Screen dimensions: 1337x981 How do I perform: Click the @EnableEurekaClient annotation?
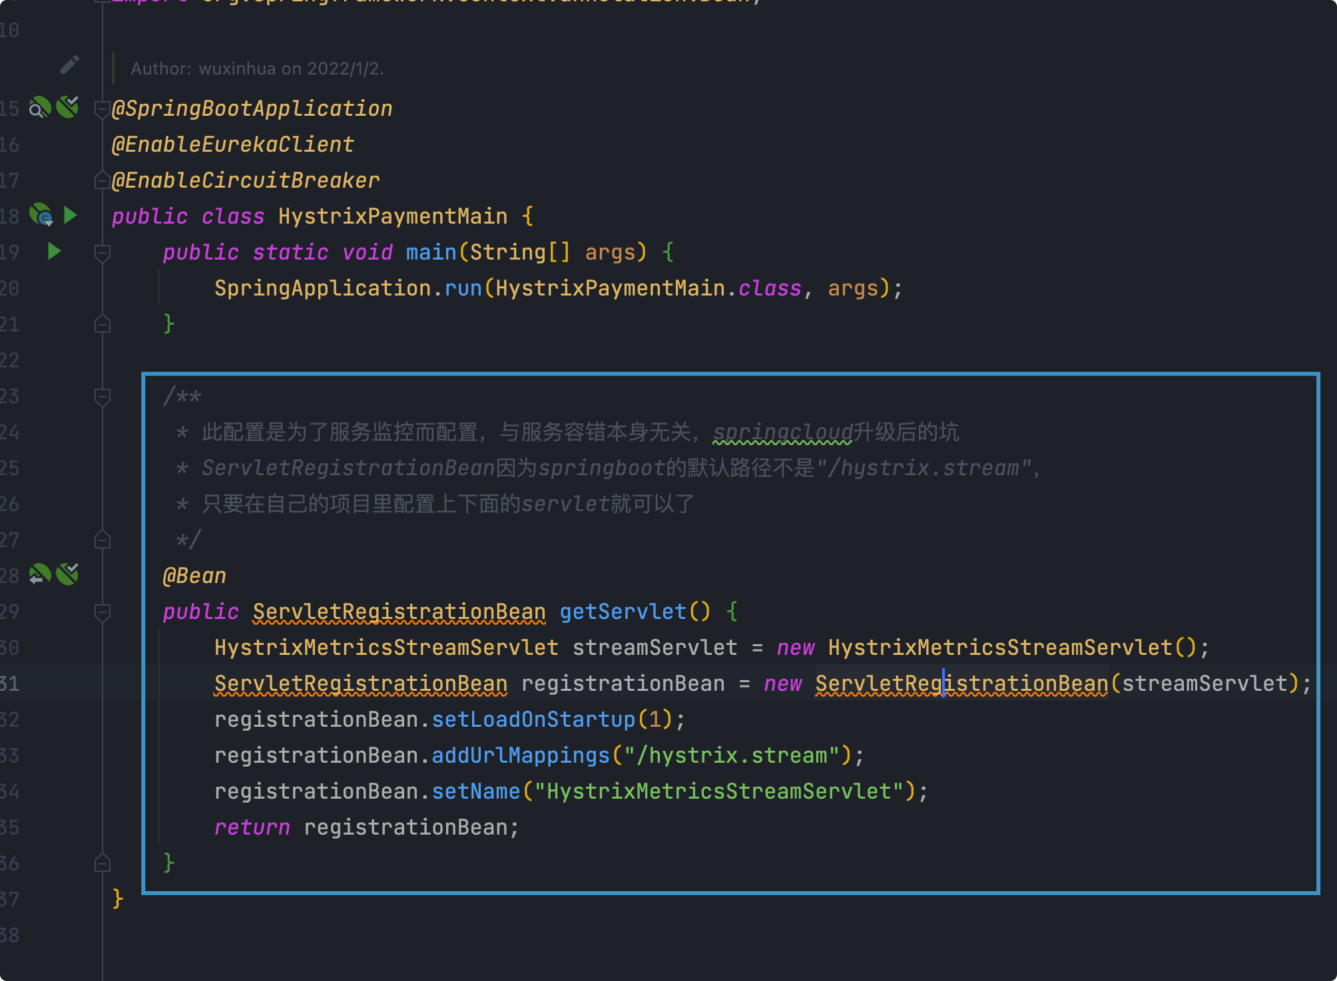coord(233,144)
